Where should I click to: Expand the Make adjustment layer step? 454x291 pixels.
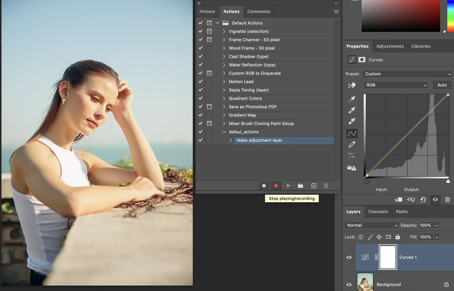[231, 140]
